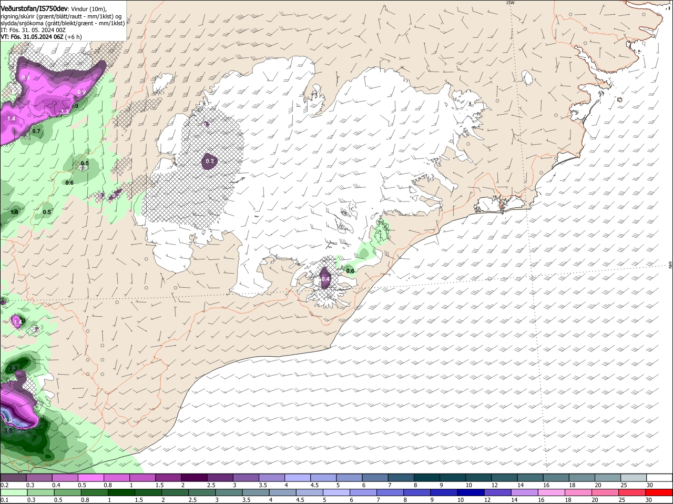Click the 3.5 value in the dark green area
This screenshot has height=504, width=673.
tap(8, 430)
